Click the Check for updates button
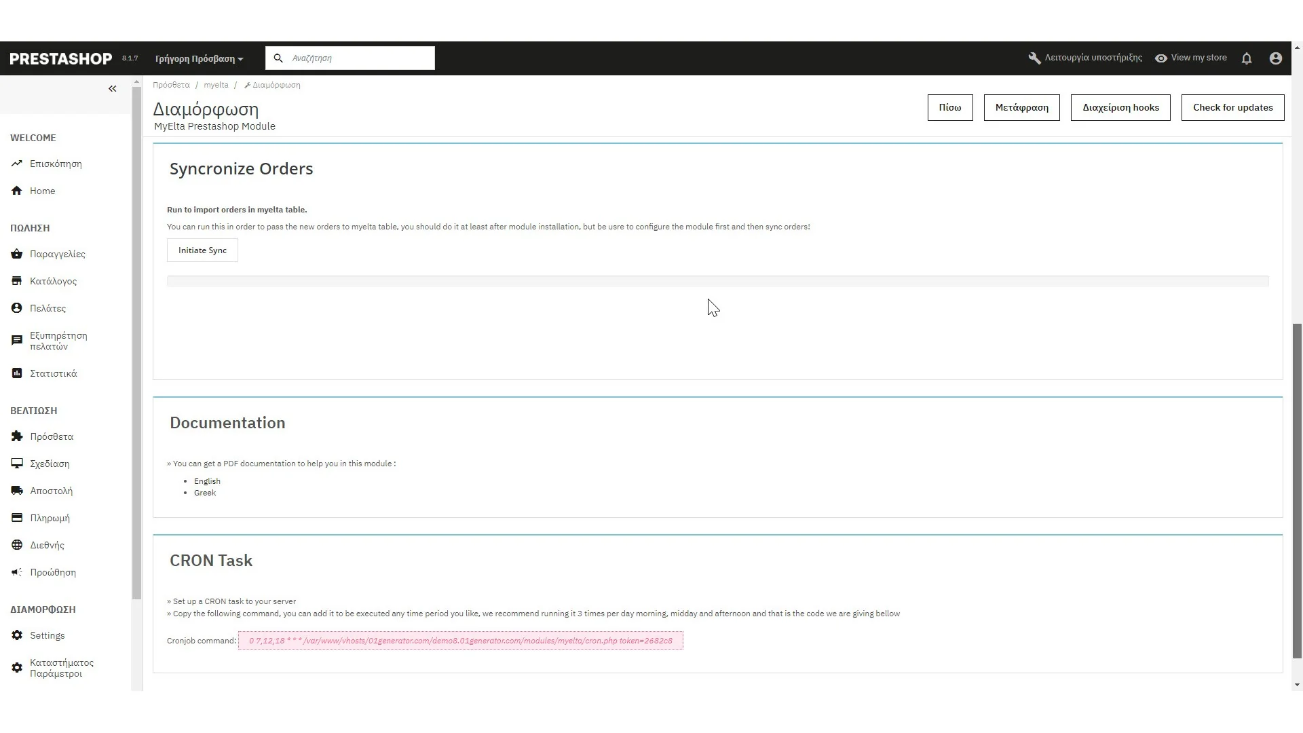 click(1232, 108)
